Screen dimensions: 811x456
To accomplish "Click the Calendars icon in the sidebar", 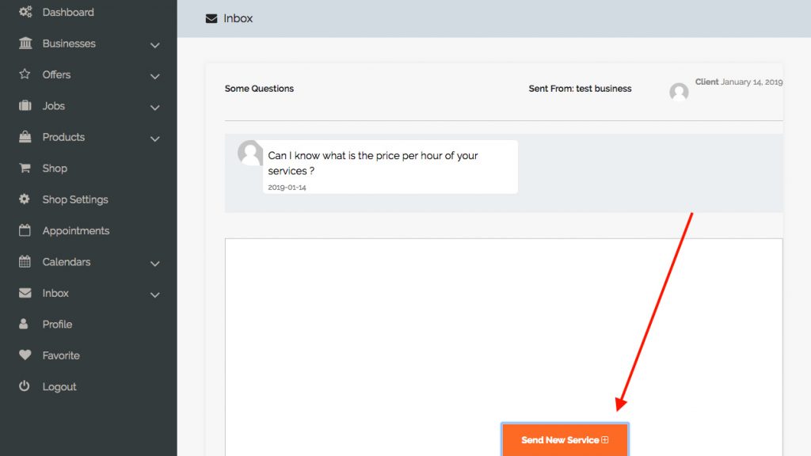I will (x=25, y=262).
